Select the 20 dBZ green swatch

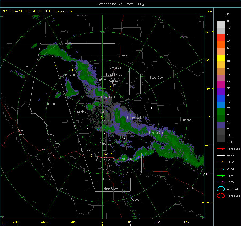click(x=221, y=112)
